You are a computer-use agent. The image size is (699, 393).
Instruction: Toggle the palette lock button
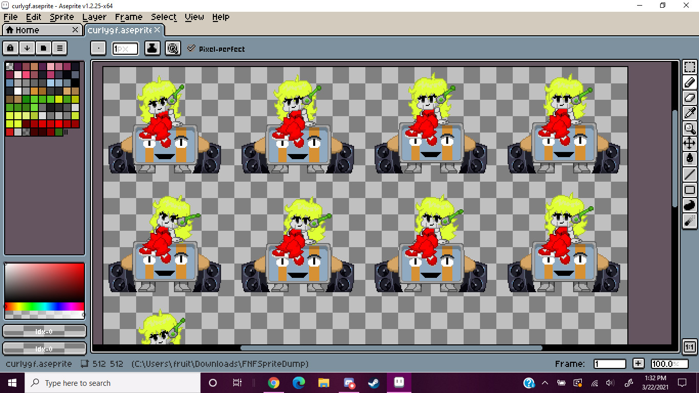(10, 48)
